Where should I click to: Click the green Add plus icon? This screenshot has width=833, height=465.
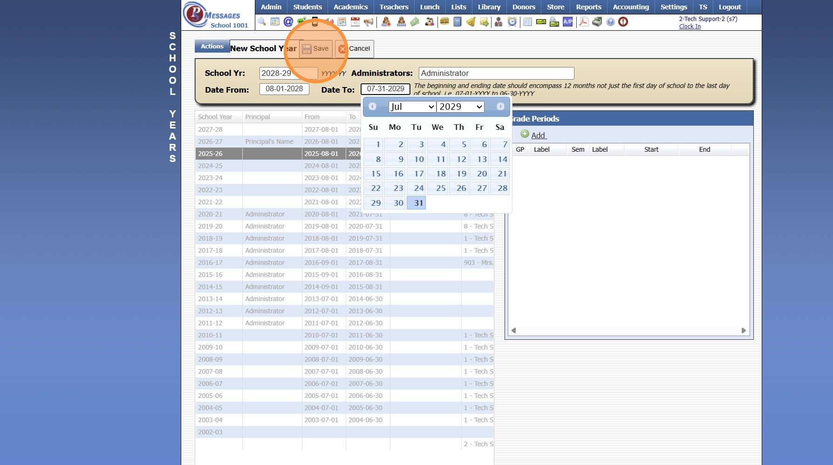click(x=525, y=134)
